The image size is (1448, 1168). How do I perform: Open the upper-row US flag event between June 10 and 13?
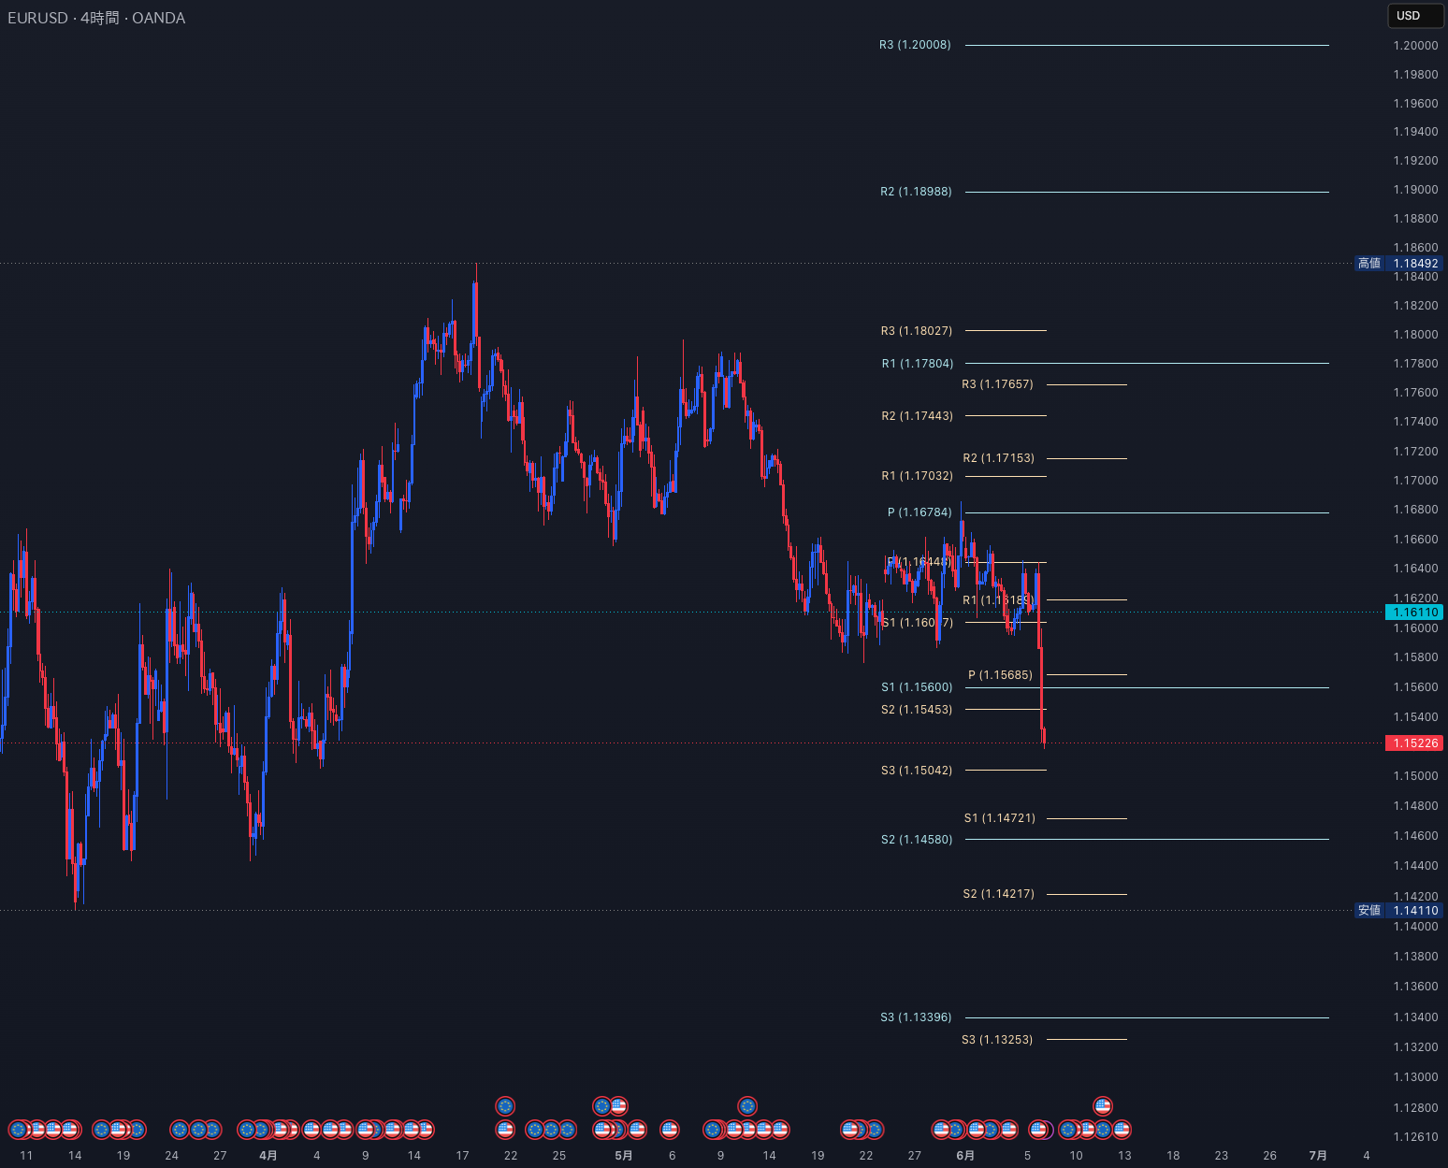(1103, 1106)
